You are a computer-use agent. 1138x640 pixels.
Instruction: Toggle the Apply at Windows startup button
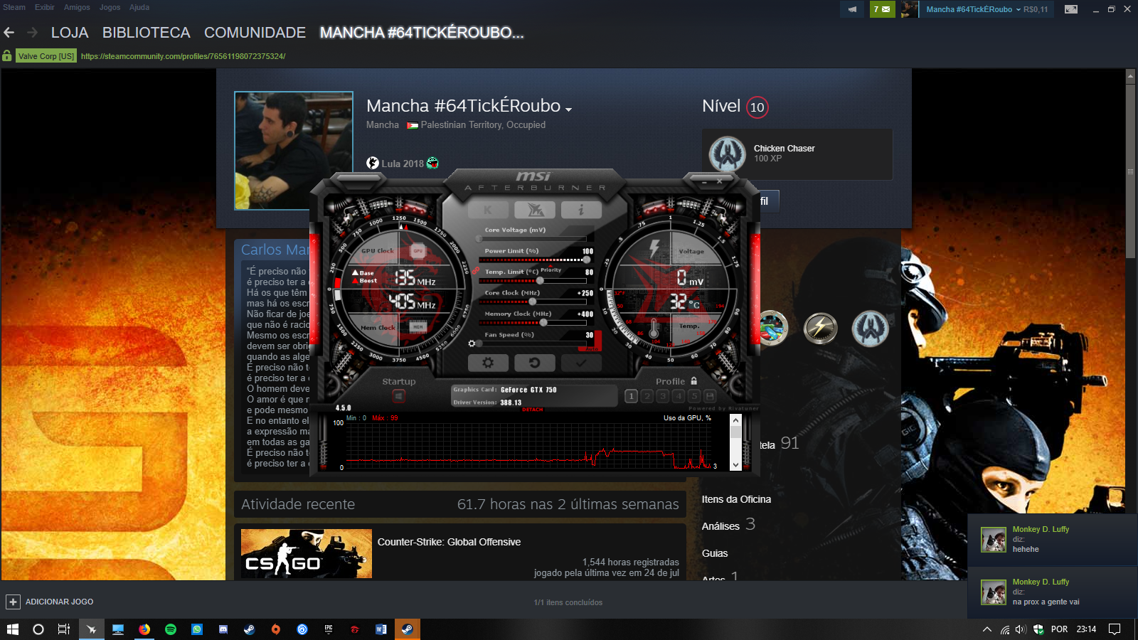398,396
